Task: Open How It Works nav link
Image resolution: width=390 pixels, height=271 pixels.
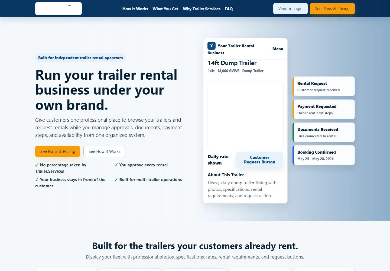Action: pyautogui.click(x=135, y=9)
